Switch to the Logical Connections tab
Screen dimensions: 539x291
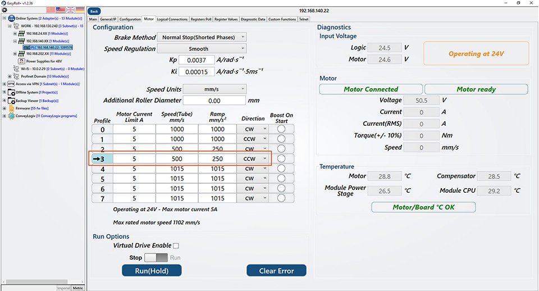coord(172,19)
